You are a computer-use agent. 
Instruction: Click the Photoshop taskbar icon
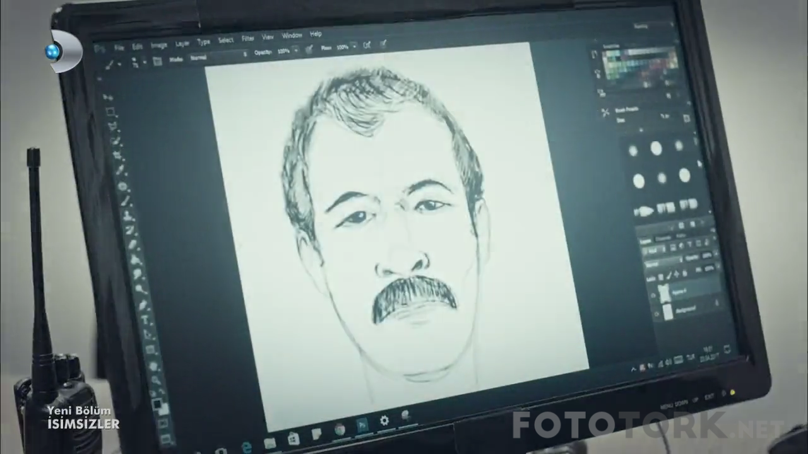(x=362, y=426)
